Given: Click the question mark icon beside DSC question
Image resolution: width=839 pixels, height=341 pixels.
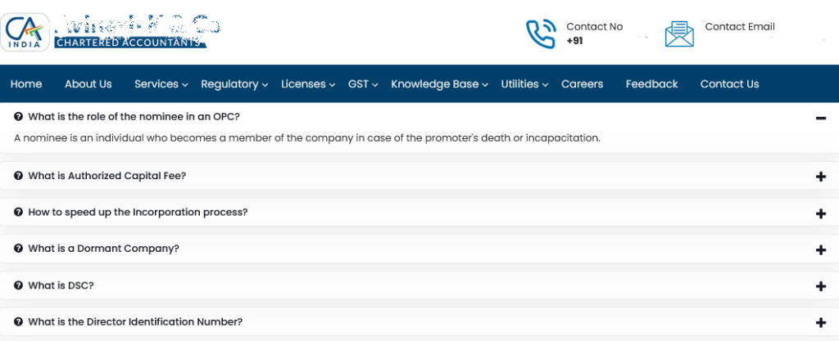Looking at the screenshot, I should [18, 285].
